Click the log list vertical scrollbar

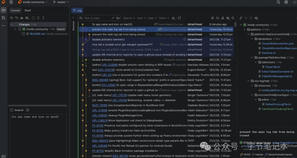tap(235, 24)
